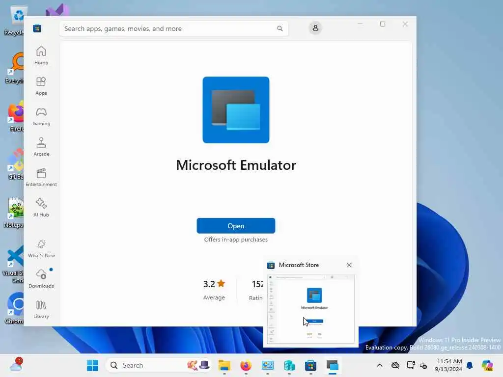This screenshot has width=503, height=377.
Task: Focus the Store search box
Action: coord(173,28)
